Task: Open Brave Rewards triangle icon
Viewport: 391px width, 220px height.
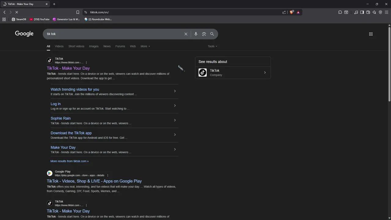Action: coord(298,12)
